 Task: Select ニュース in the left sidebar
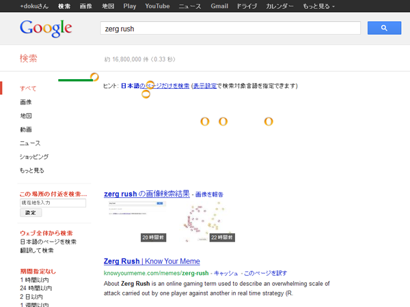pos(30,143)
